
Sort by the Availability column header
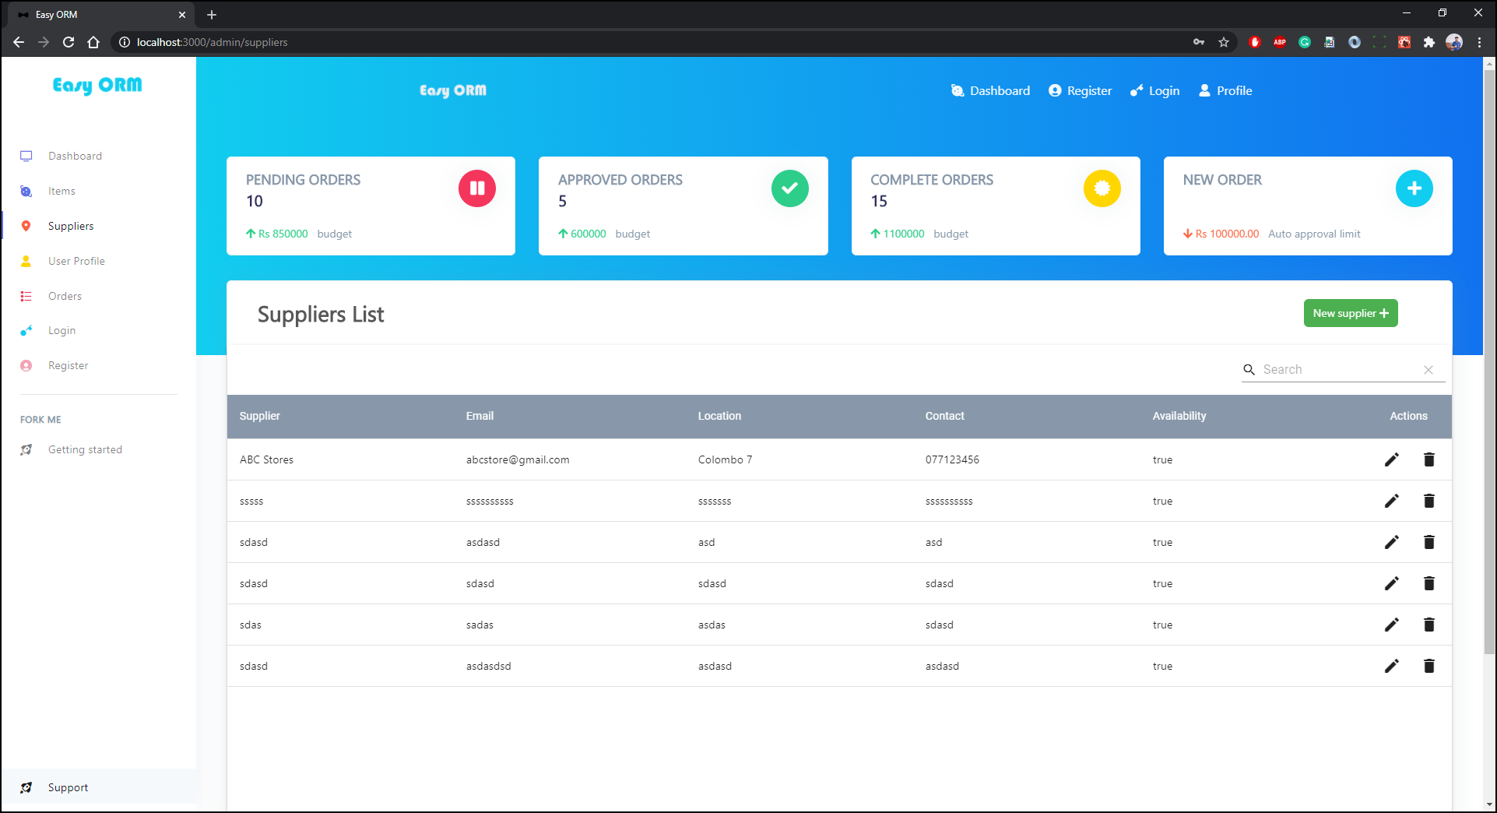pyautogui.click(x=1179, y=416)
